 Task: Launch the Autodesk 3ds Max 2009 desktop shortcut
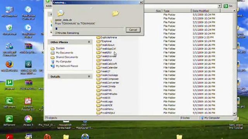[x=28, y=68]
